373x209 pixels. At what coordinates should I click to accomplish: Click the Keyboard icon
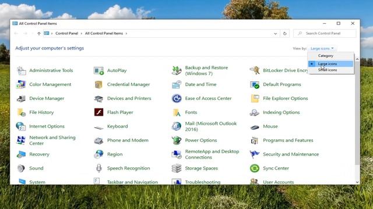98,128
